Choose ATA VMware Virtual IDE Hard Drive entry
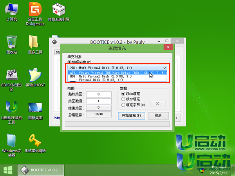This screenshot has height=176, width=235. click(117, 73)
